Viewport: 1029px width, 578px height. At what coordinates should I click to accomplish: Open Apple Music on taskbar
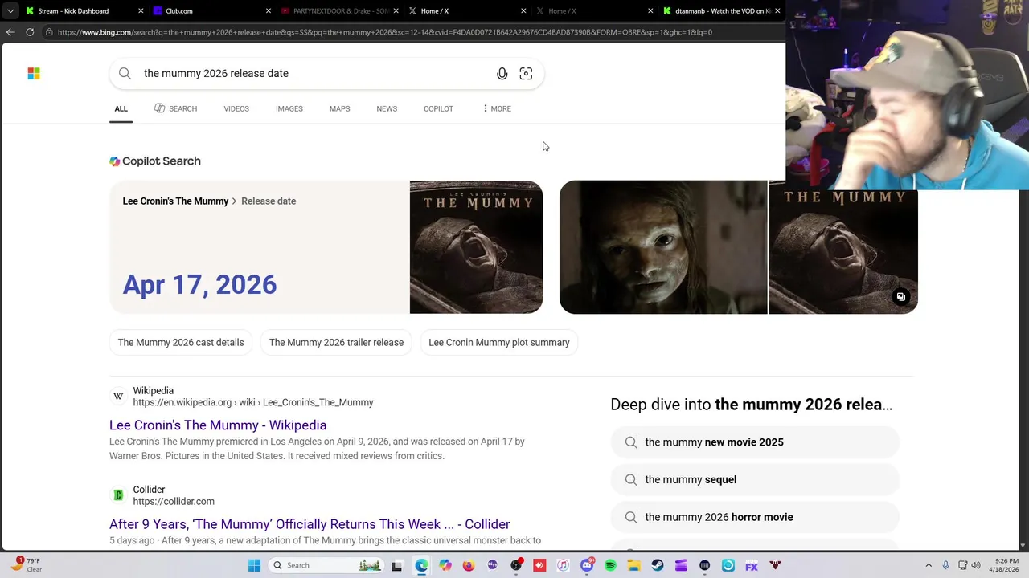click(563, 566)
